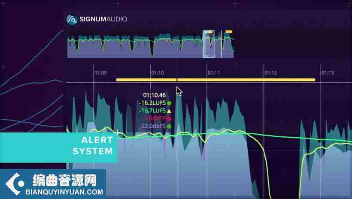Click the -16.2LUFS reading
Viewport: 352px width, 199px height.
(x=153, y=103)
